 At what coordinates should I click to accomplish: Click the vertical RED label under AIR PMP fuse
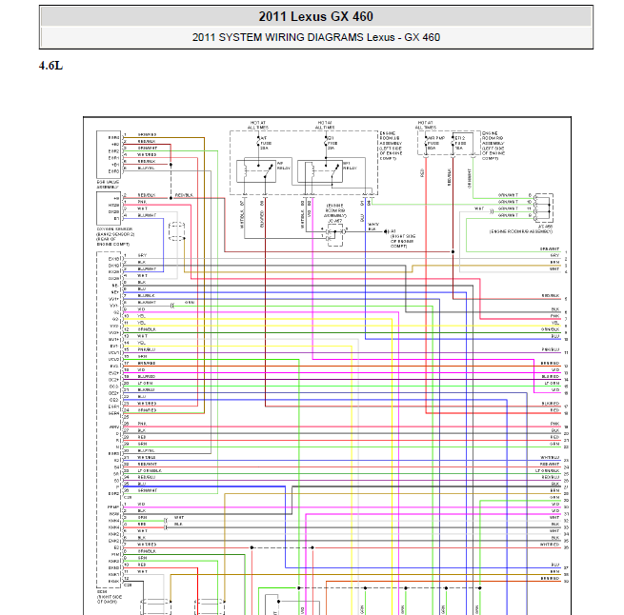422,173
